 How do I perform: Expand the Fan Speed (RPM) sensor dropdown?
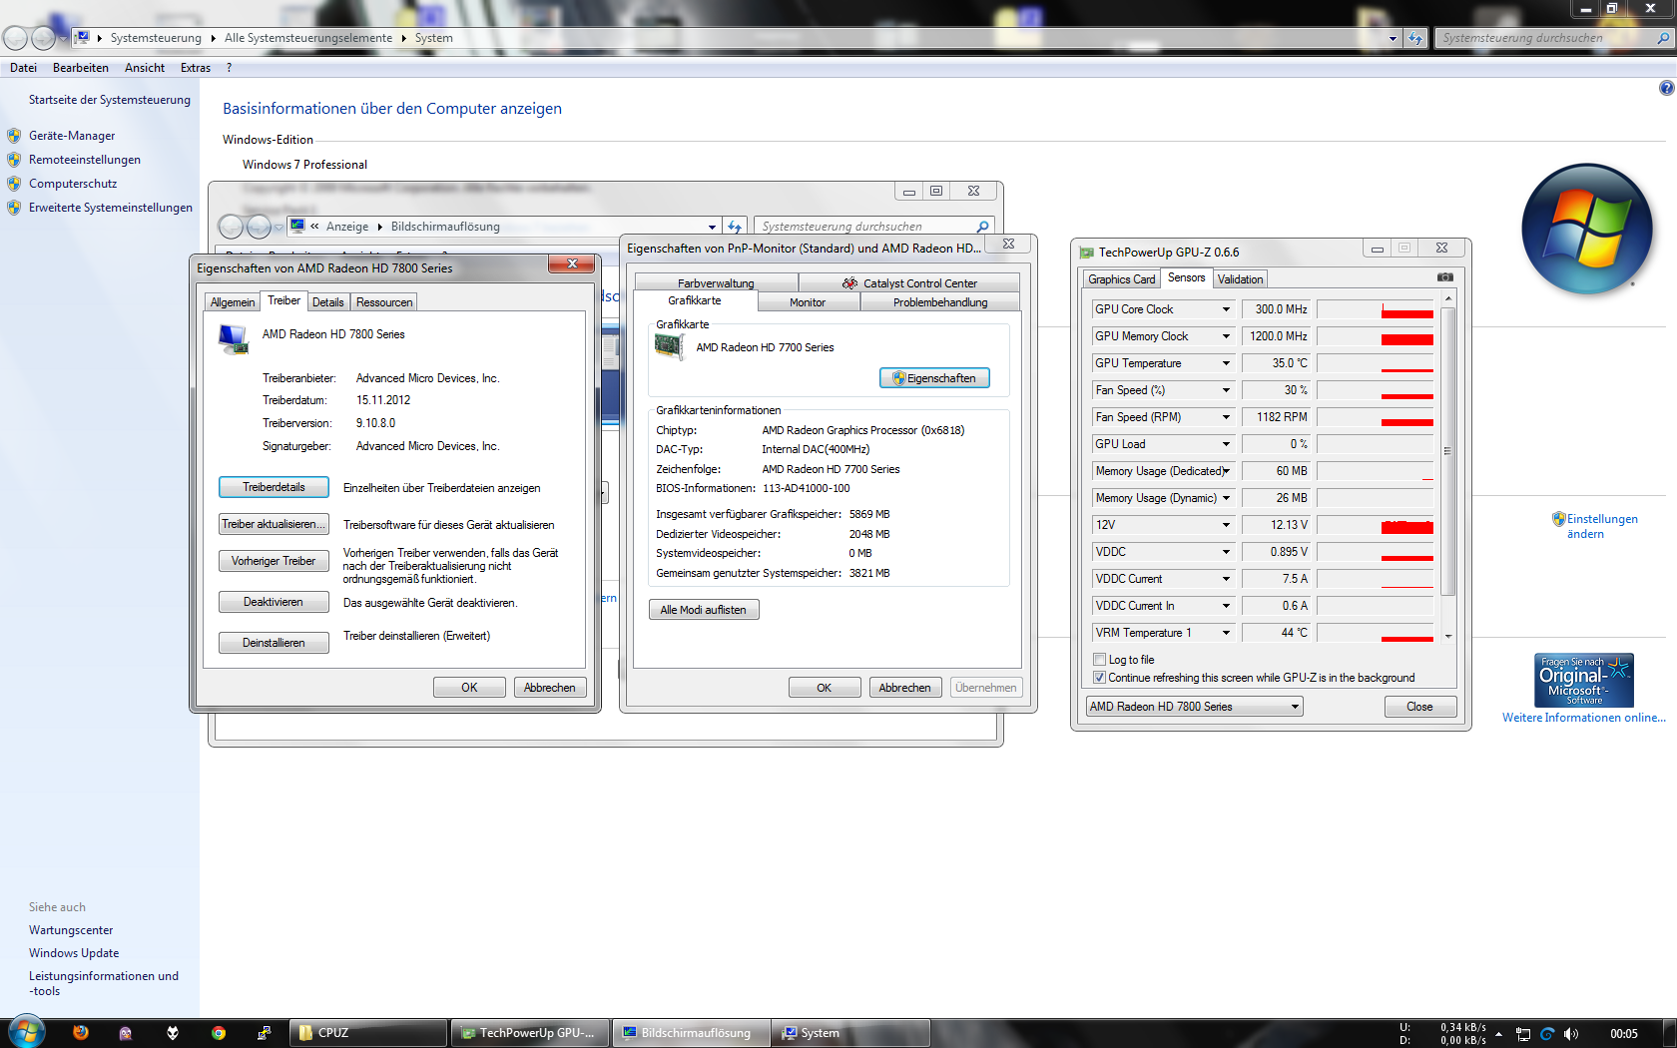pyautogui.click(x=1226, y=417)
